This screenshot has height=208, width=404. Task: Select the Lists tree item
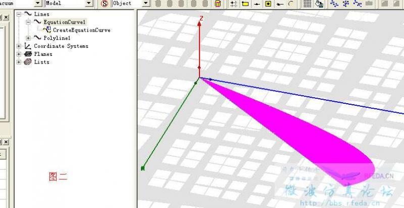click(41, 62)
